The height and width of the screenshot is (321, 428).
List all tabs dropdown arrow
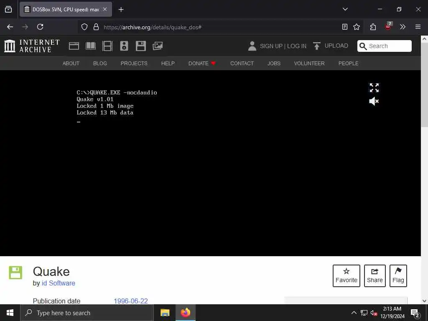pyautogui.click(x=345, y=9)
